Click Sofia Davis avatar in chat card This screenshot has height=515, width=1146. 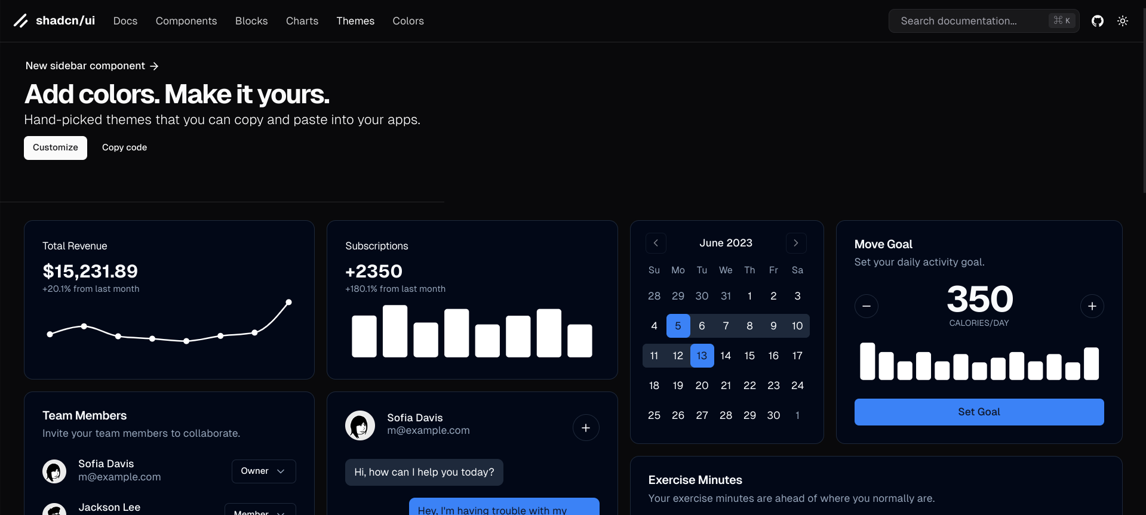click(360, 425)
